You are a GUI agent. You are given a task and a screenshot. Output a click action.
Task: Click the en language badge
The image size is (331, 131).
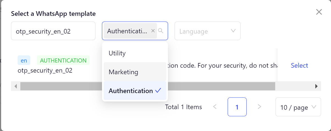(24, 61)
